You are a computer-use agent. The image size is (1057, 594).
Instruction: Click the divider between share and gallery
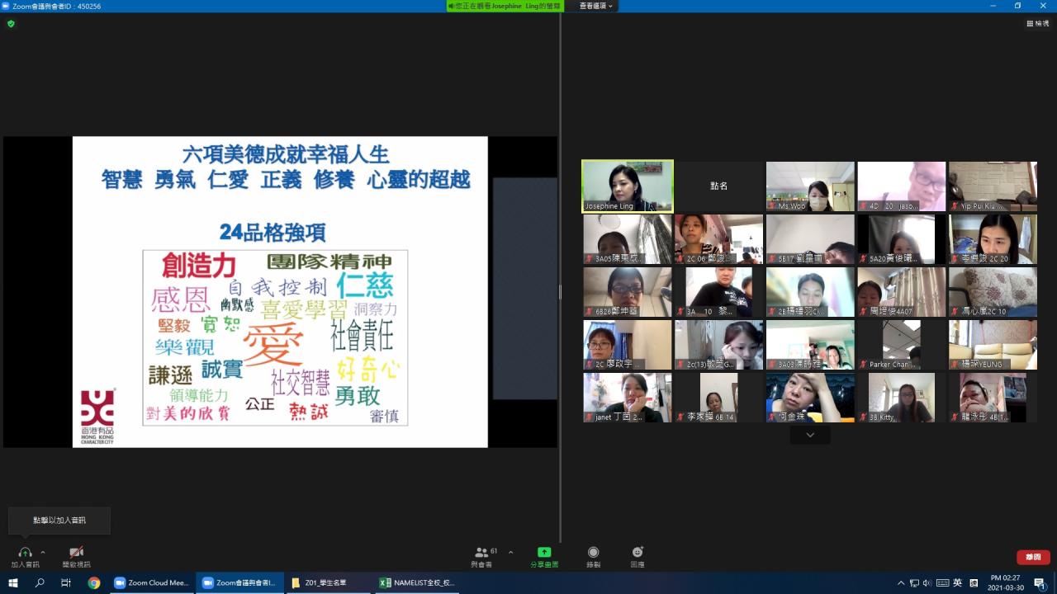tap(560, 291)
